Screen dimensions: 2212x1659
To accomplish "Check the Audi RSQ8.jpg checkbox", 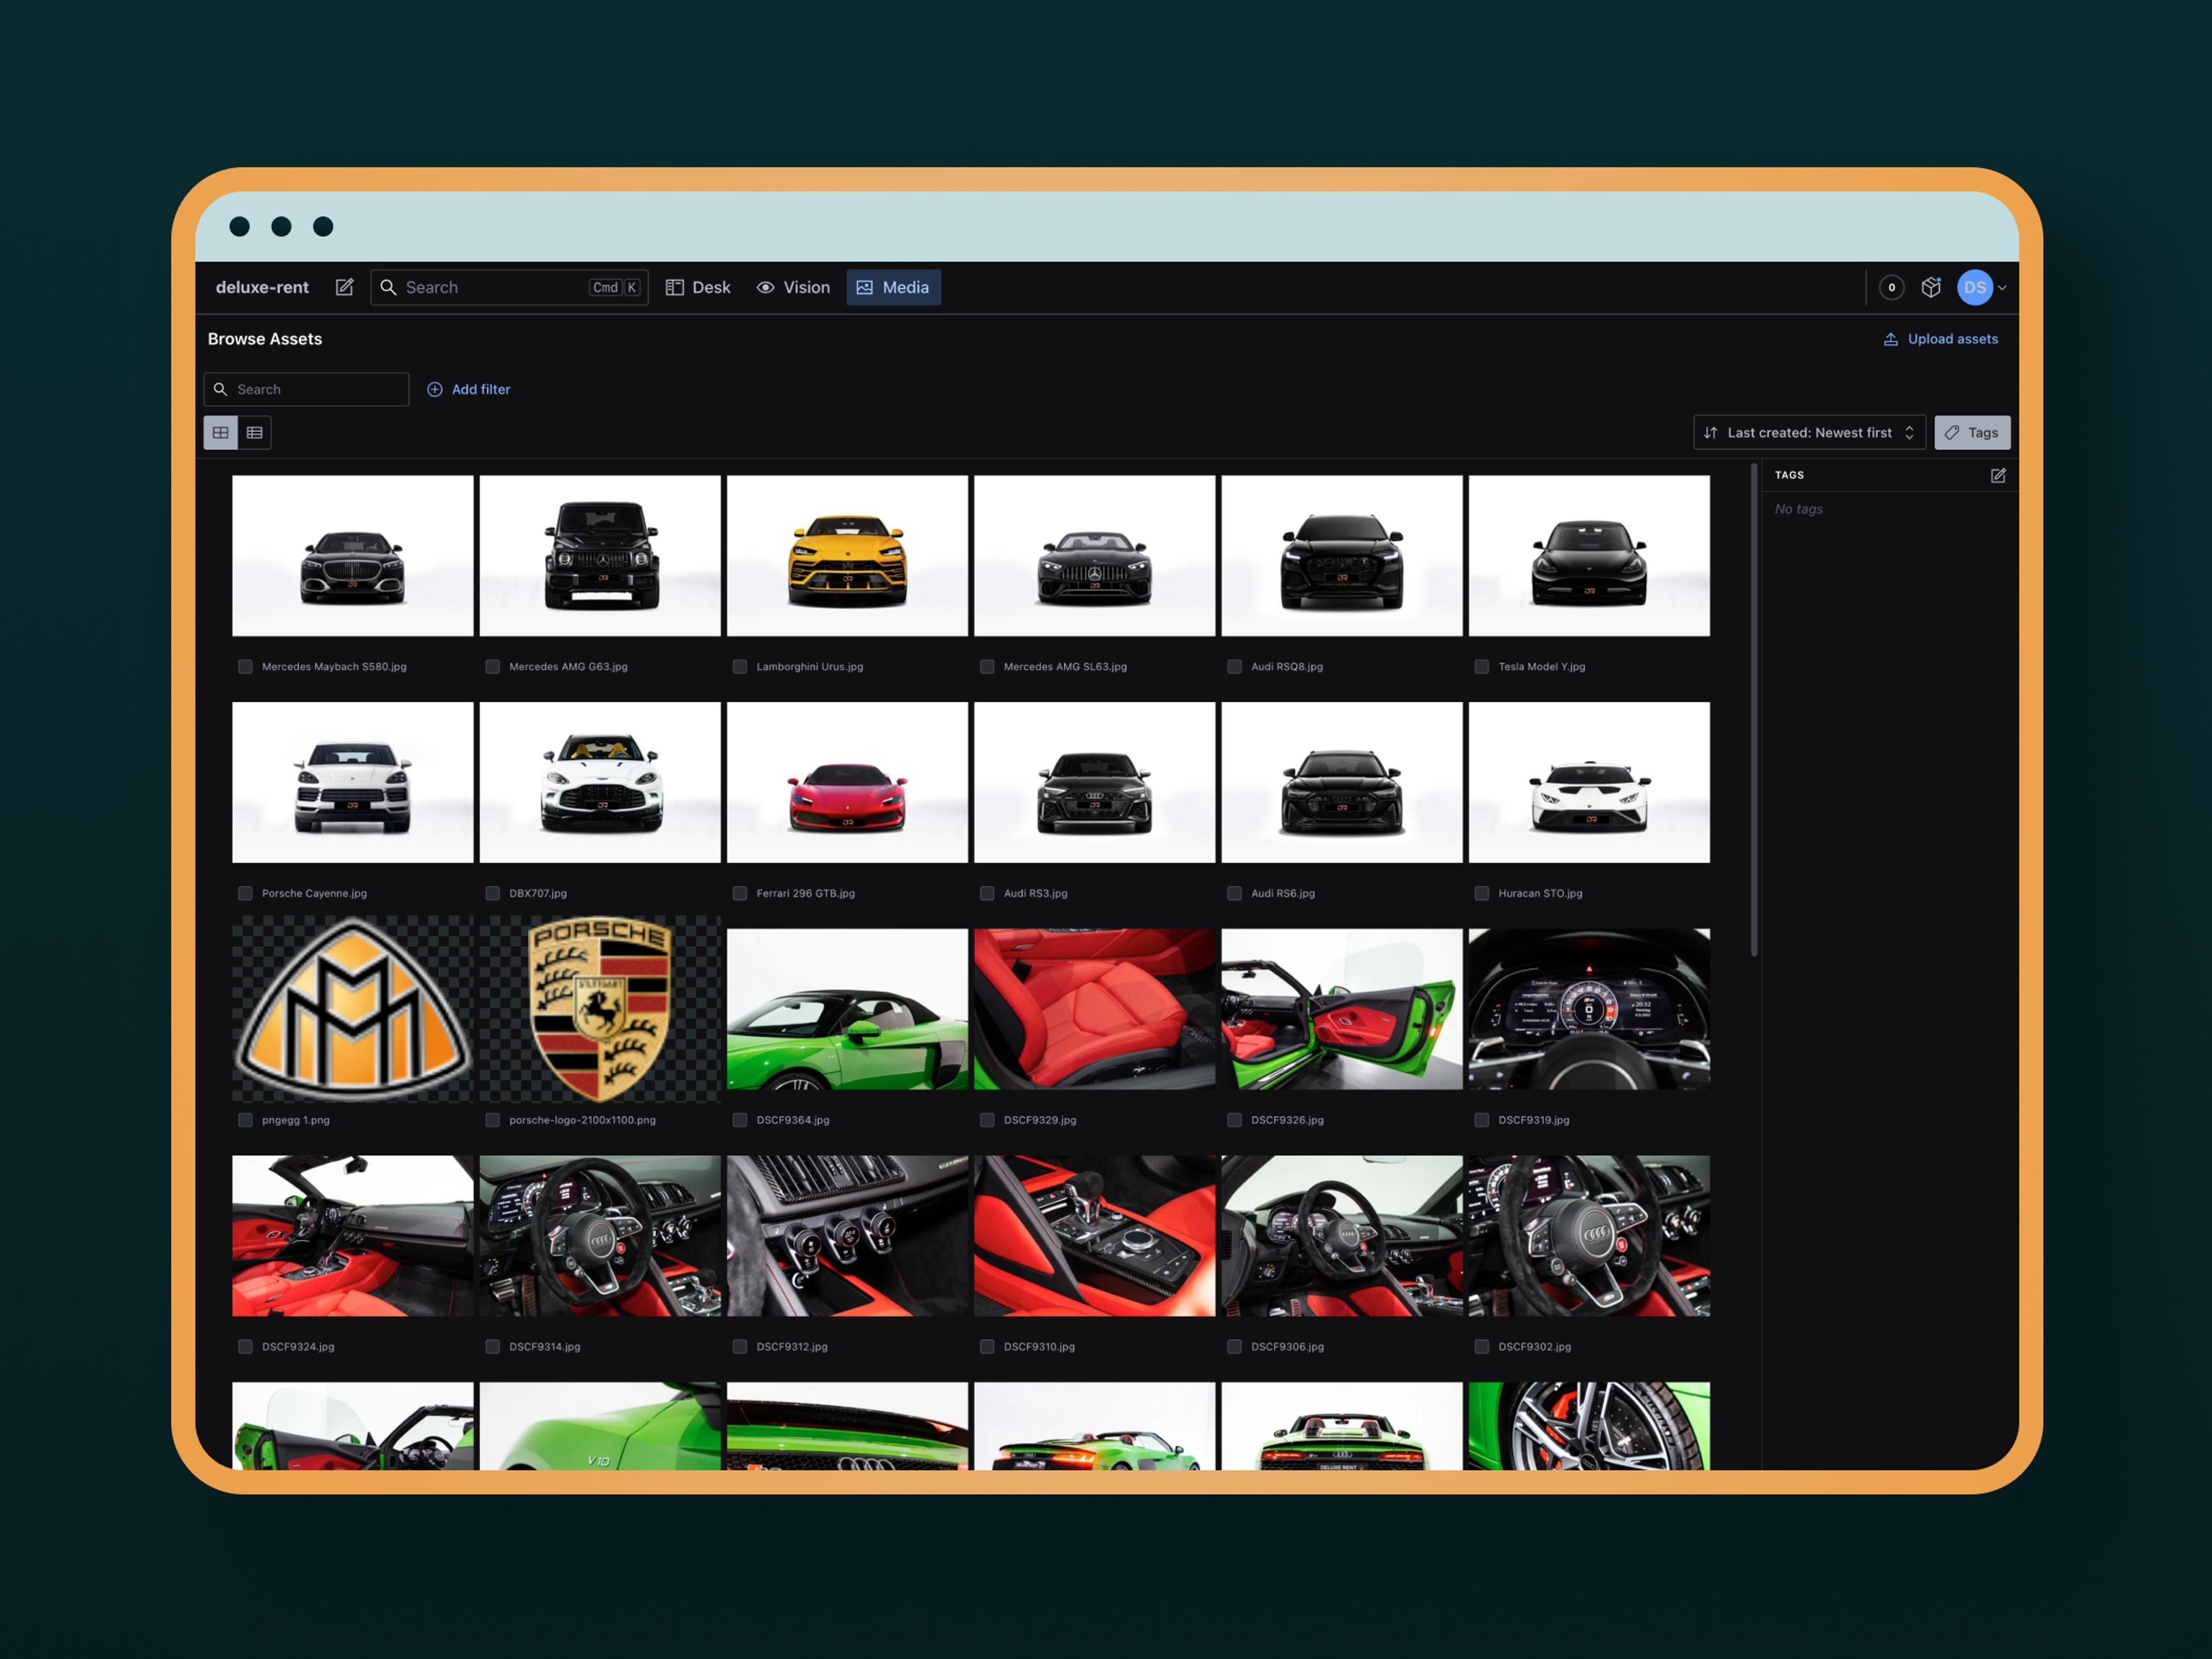I will click(x=1234, y=666).
